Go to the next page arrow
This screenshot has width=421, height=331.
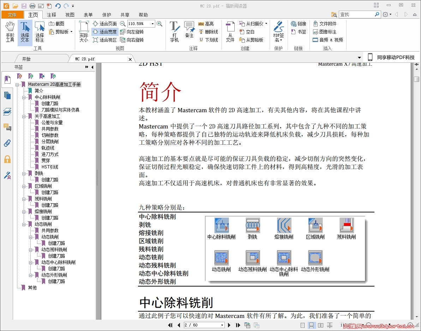229,325
